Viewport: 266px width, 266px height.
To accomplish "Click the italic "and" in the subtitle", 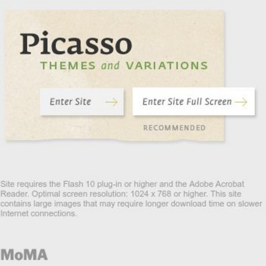I will coord(110,66).
